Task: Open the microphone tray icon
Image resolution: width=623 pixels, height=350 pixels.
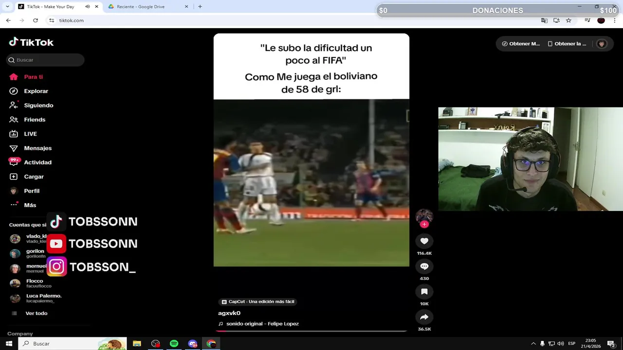Action: tap(542, 344)
